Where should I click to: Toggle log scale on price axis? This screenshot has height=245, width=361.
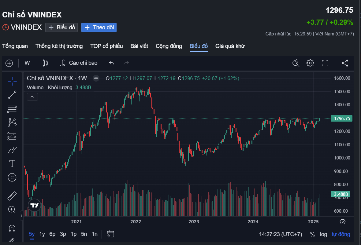[323, 234]
